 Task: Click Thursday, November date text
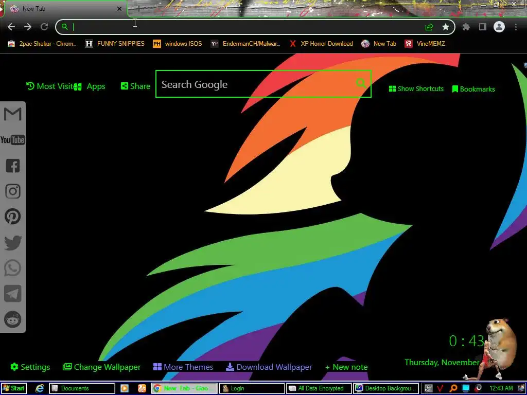click(442, 363)
